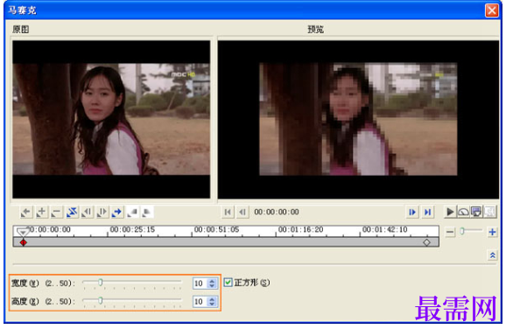The height and width of the screenshot is (336, 513).
Task: Go to previous keyframe button
Action: point(26,213)
